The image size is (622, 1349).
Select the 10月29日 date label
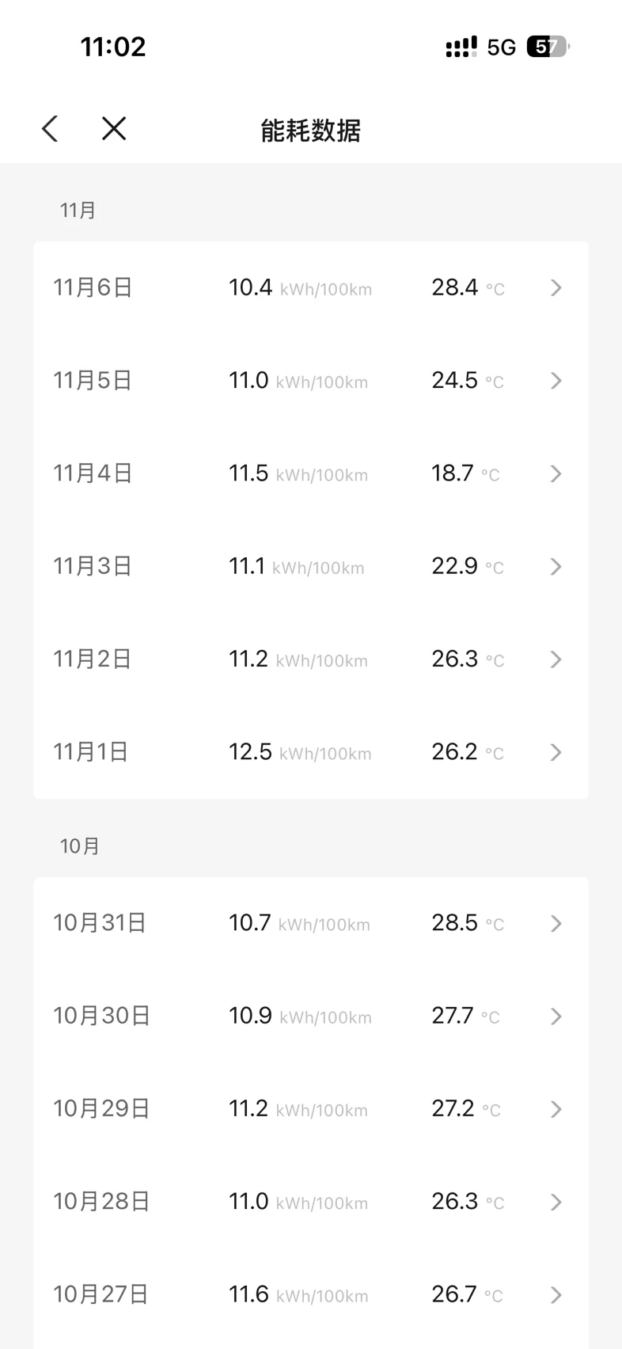coord(101,1108)
